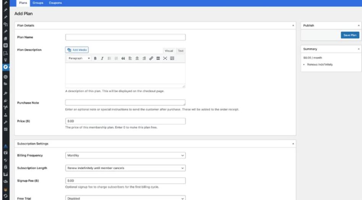Toggle the extra editor toolbar row
This screenshot has width=362, height=200.
point(172,58)
